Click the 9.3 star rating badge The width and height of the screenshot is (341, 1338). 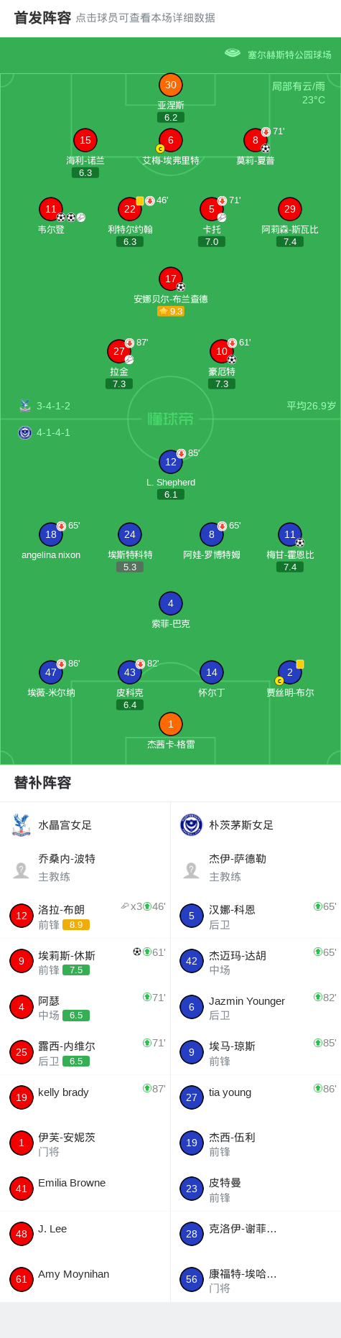tap(171, 311)
